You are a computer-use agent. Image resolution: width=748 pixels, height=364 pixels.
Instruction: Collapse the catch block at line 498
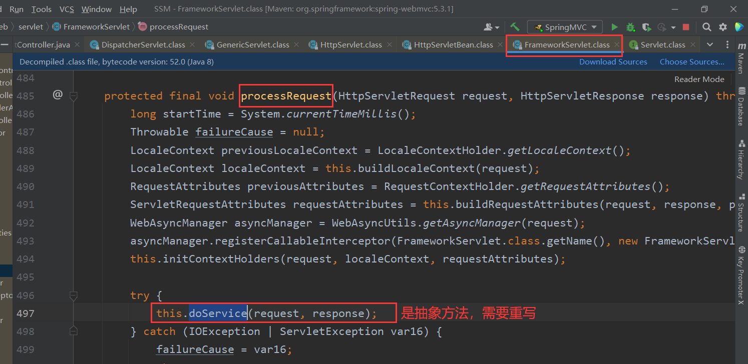click(x=74, y=331)
